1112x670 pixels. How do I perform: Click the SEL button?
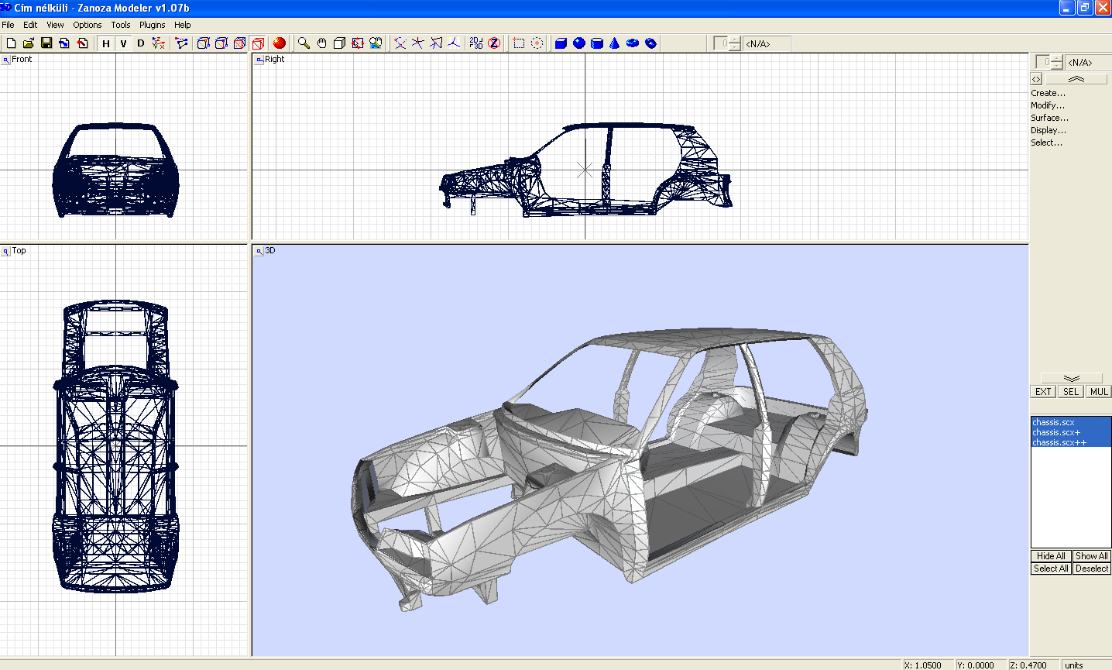[x=1071, y=392]
